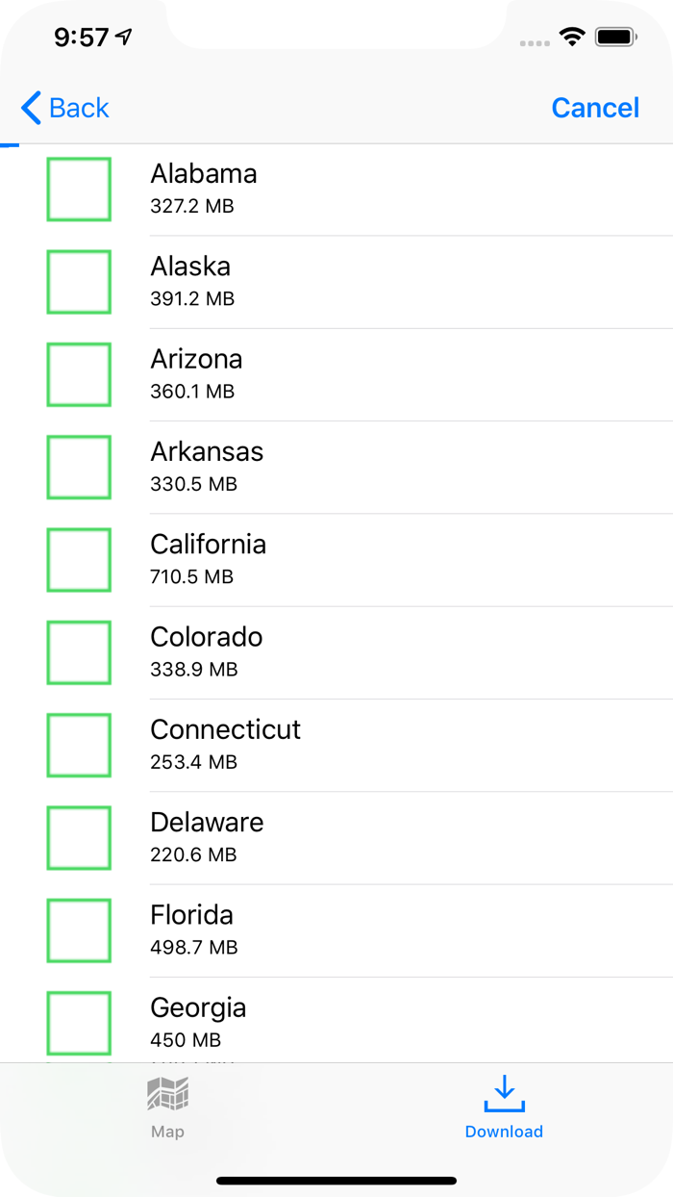The width and height of the screenshot is (673, 1197).
Task: Tick the Arizona checkbox
Action: pyautogui.click(x=79, y=374)
